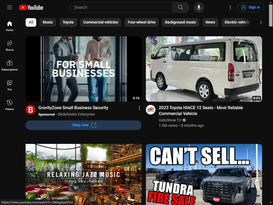Open Tundra Fire Sale video thumbnail

(x=204, y=174)
